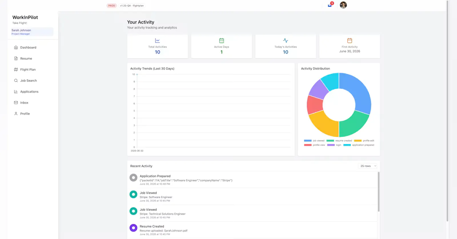
Task: Open the Resume sidebar item
Action: click(x=26, y=58)
